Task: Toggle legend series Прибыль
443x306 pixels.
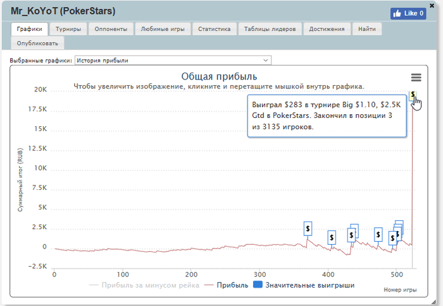Action: tap(227, 285)
